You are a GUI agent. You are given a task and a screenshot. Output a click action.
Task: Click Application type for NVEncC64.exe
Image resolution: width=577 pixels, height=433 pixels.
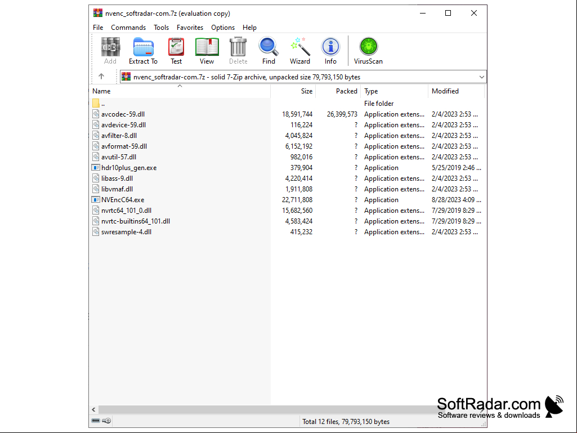(x=381, y=199)
